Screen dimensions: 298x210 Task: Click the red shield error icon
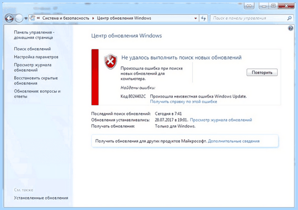tap(110, 62)
